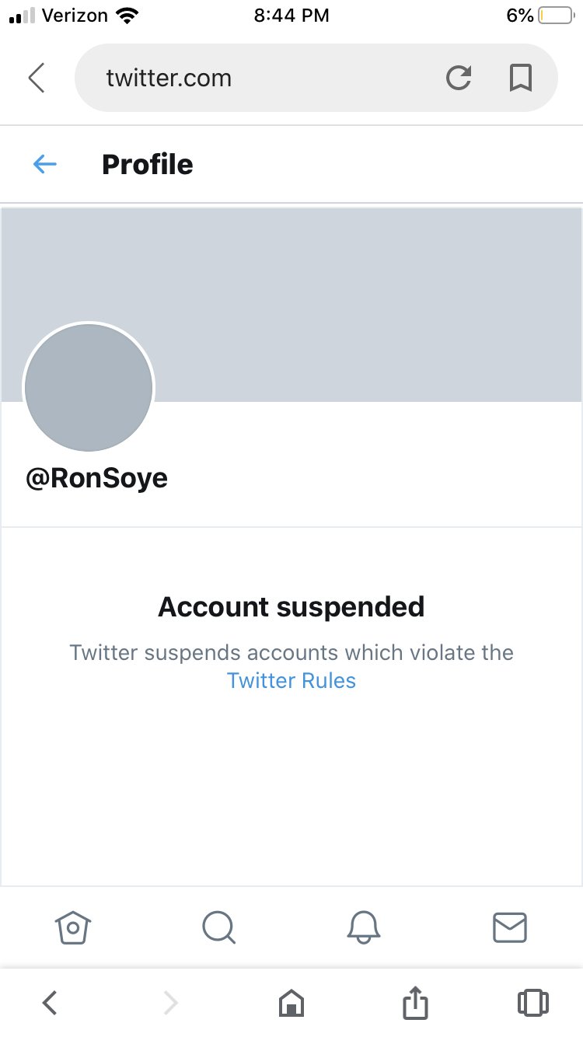Share the page using the share icon
This screenshot has height=1037, width=583.
415,1002
